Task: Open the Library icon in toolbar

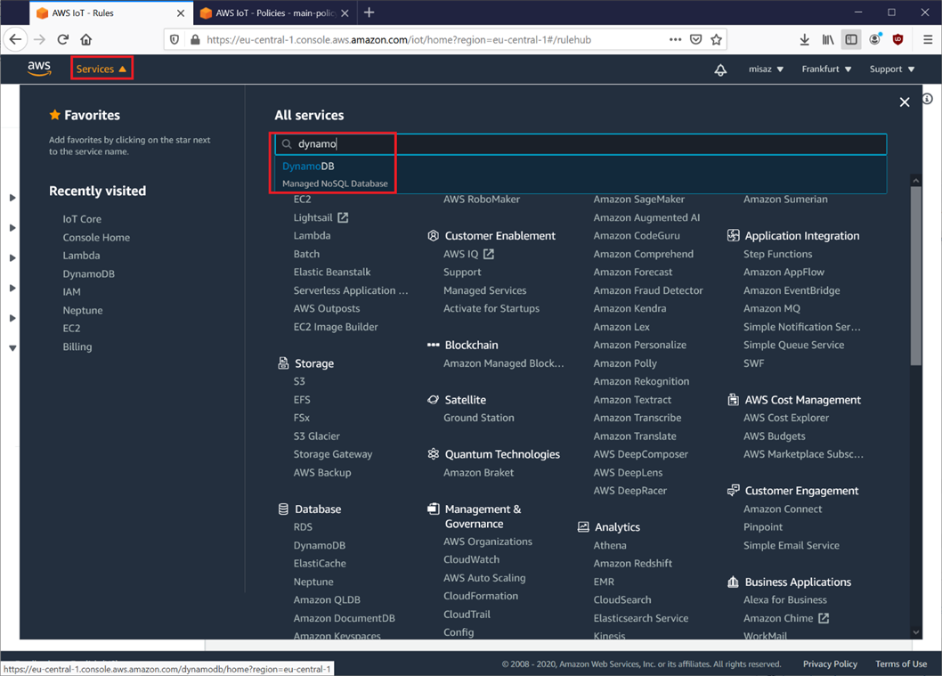Action: (828, 40)
